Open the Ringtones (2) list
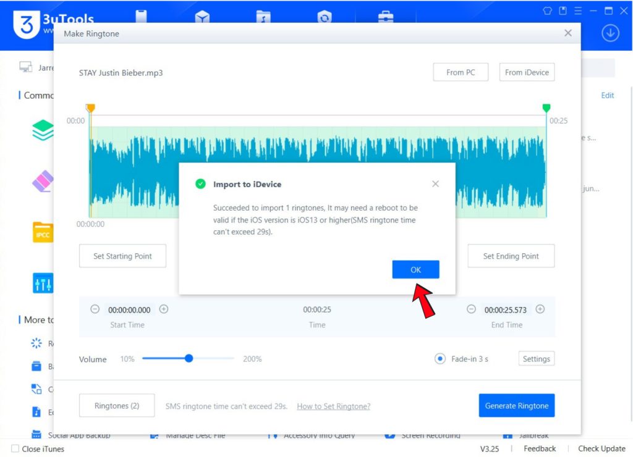633x457 pixels. [117, 405]
